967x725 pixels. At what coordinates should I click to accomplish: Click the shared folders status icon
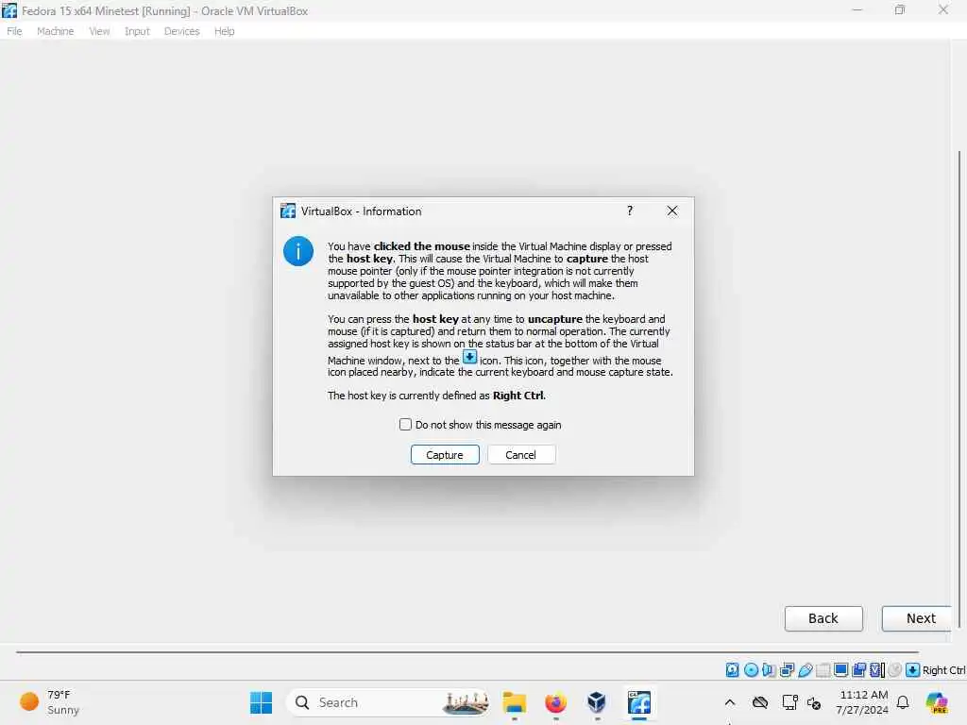(823, 669)
